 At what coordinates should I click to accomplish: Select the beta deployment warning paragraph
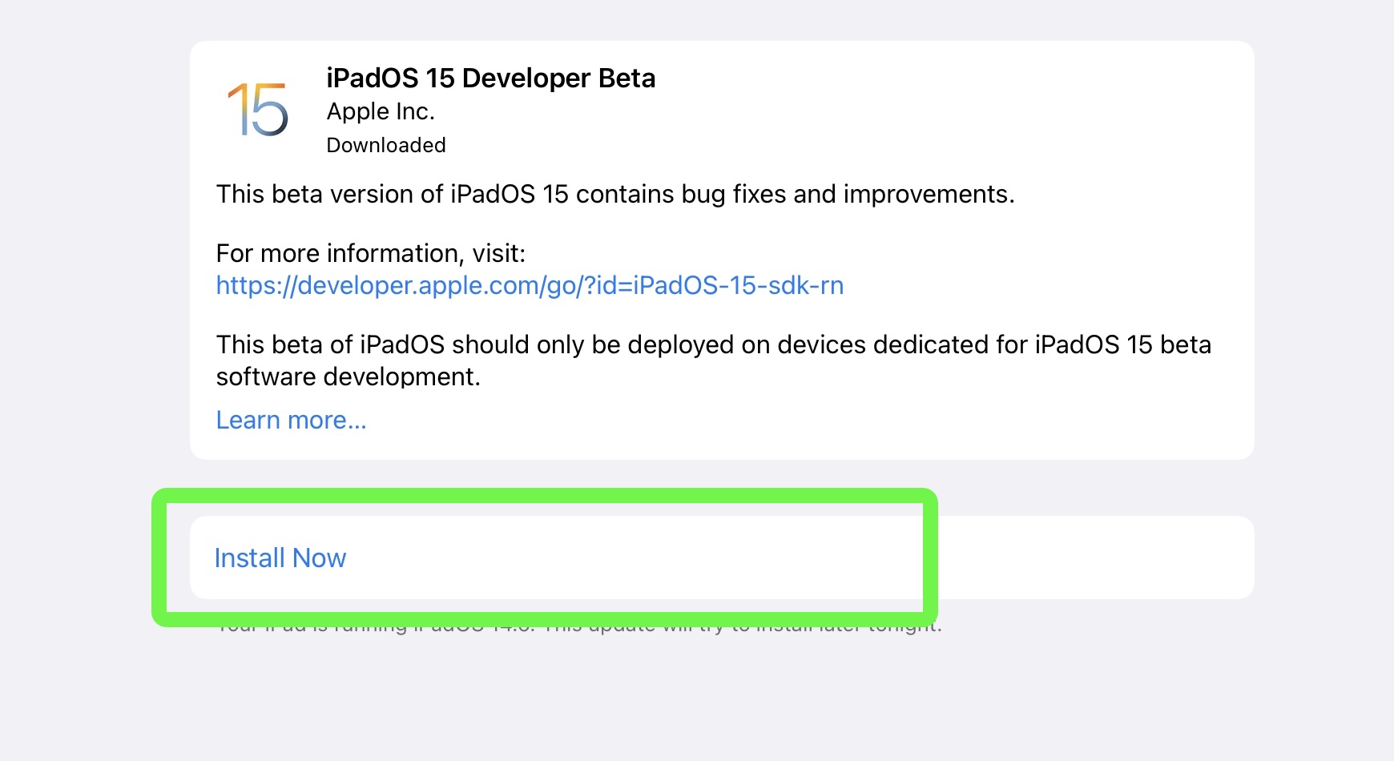click(714, 360)
